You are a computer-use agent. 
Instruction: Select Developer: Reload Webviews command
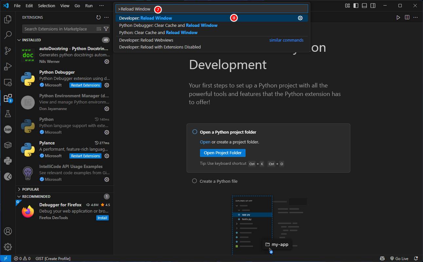(212, 40)
